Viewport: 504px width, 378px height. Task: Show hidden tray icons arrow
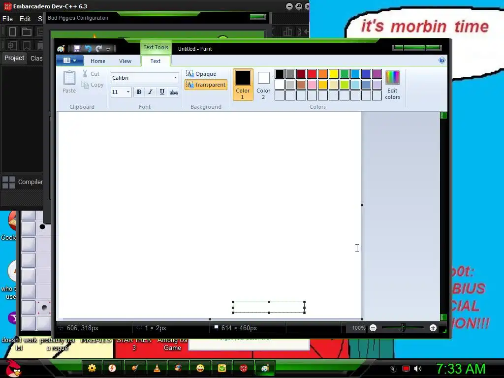393,369
